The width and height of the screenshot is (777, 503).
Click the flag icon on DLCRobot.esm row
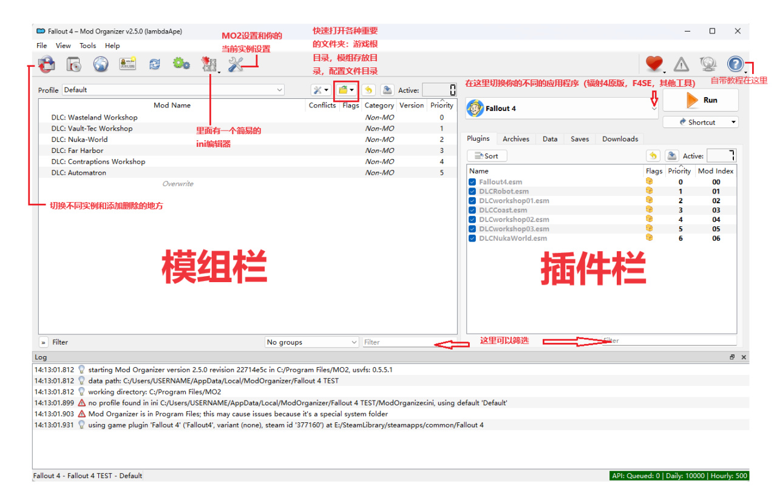tap(650, 191)
